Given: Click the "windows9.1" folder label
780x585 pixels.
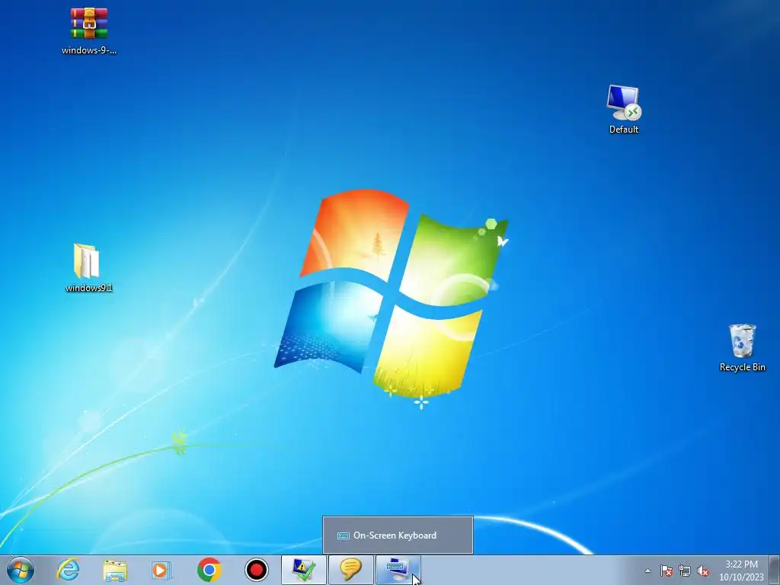Looking at the screenshot, I should click(x=89, y=288).
